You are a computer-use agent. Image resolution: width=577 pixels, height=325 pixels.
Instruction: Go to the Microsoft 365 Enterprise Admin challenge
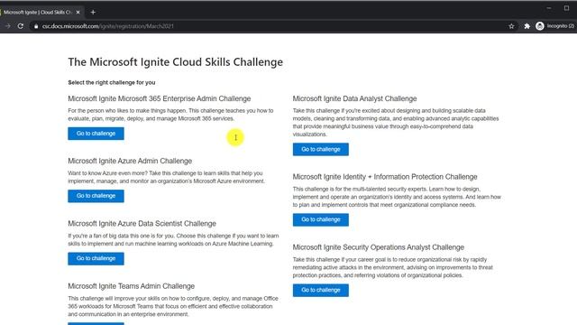point(96,134)
